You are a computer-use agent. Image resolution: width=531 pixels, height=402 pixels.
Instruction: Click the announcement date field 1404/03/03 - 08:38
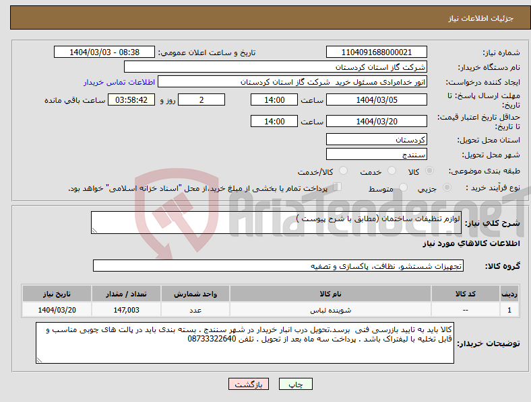104,52
